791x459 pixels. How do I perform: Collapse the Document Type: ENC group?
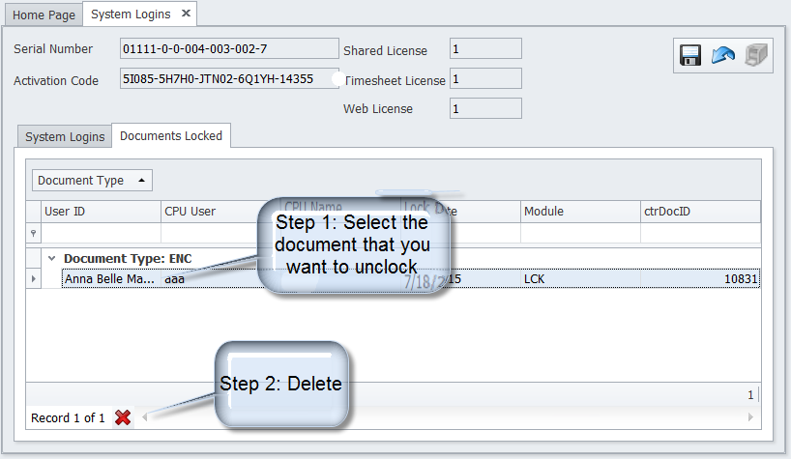point(51,259)
